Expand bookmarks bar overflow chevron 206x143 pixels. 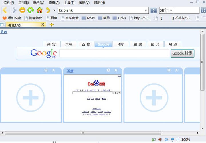point(204,17)
